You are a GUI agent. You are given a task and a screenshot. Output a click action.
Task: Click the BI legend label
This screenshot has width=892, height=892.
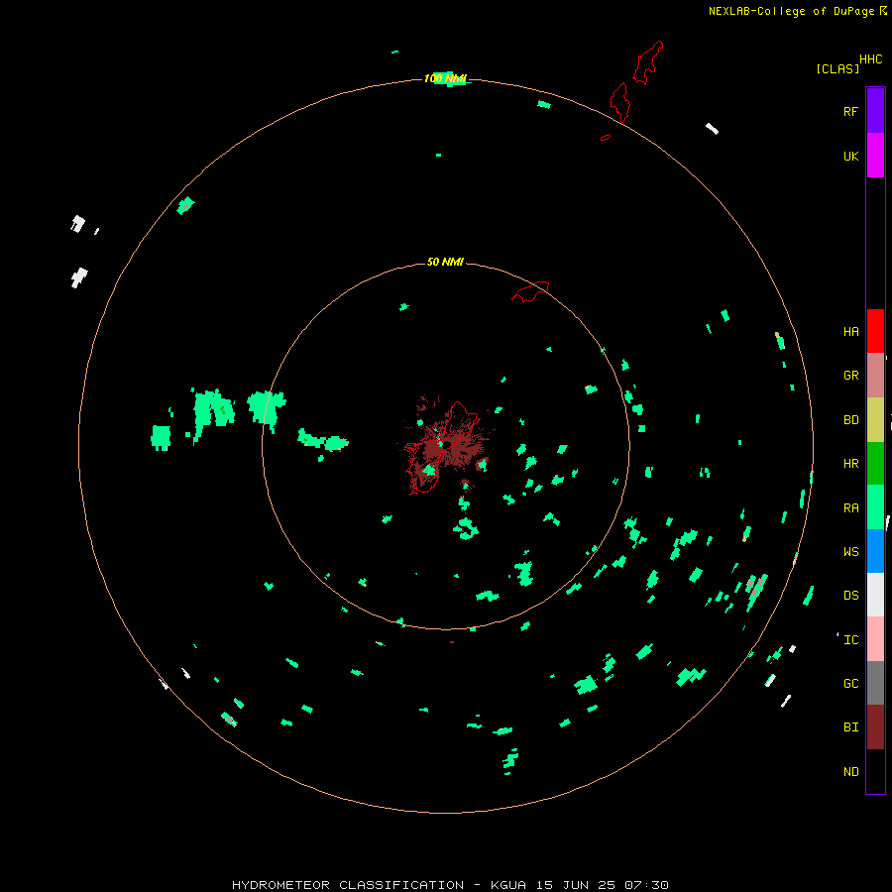click(x=850, y=727)
